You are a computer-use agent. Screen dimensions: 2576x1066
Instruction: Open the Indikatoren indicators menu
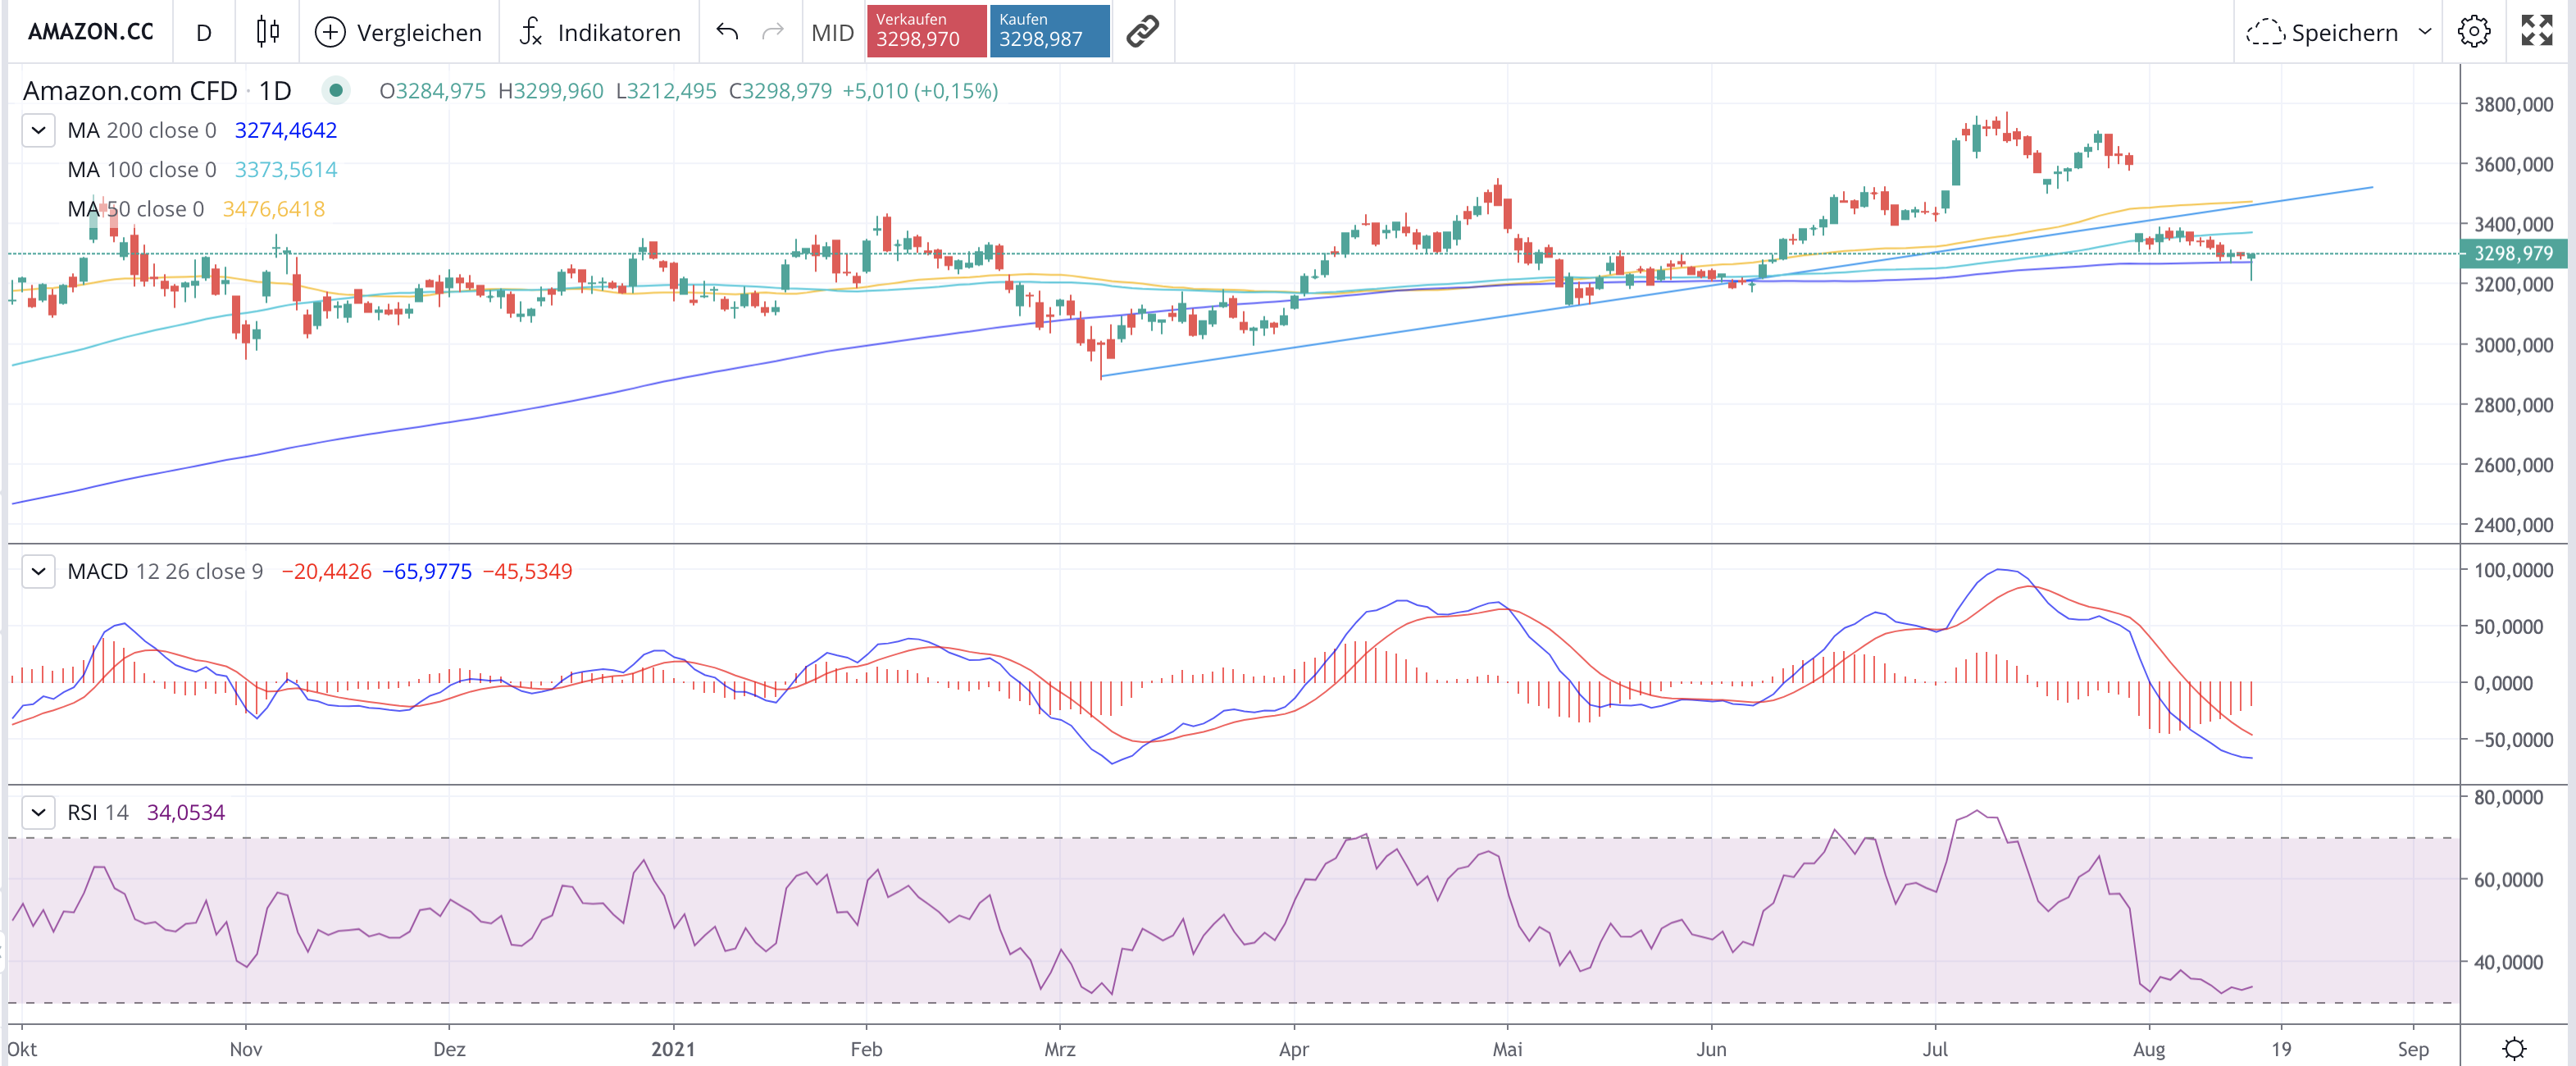coord(600,32)
